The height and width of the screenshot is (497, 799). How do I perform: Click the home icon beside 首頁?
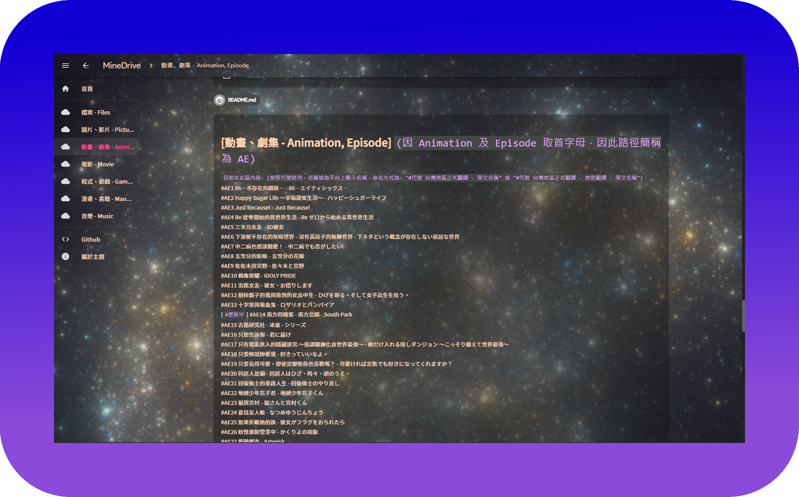66,89
